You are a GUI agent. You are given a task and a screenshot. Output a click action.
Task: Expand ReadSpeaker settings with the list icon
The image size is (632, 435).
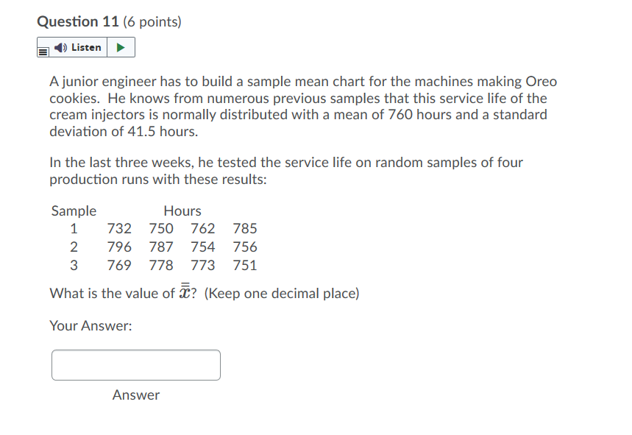point(43,52)
